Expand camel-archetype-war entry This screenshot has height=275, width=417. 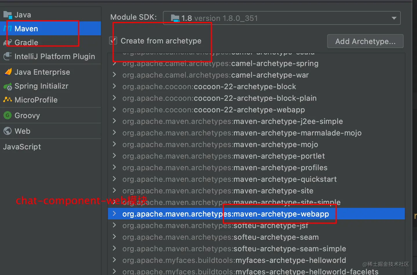point(114,75)
